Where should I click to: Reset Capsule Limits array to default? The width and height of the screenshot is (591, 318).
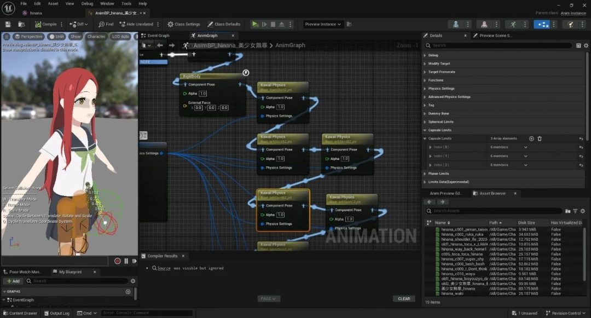click(x=581, y=138)
